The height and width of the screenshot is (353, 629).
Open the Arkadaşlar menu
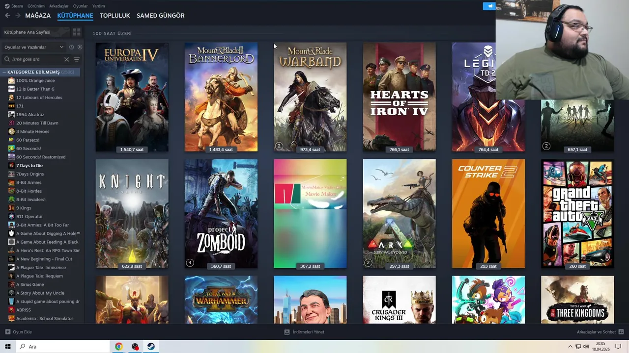coord(59,6)
